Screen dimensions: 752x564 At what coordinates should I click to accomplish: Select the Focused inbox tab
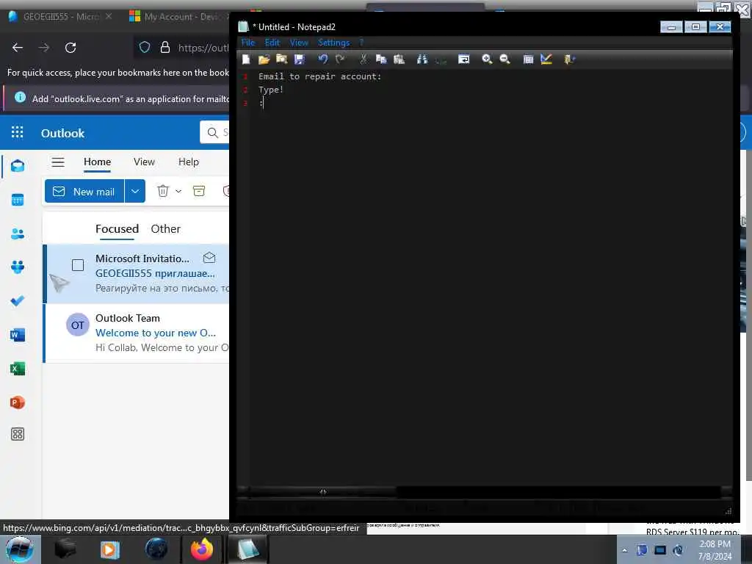117,229
